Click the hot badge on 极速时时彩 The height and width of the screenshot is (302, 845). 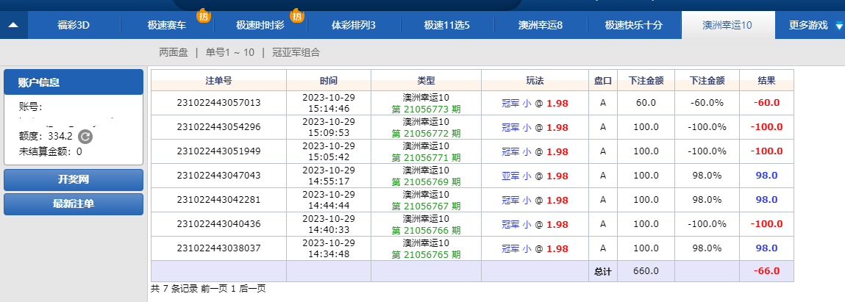[x=296, y=15]
